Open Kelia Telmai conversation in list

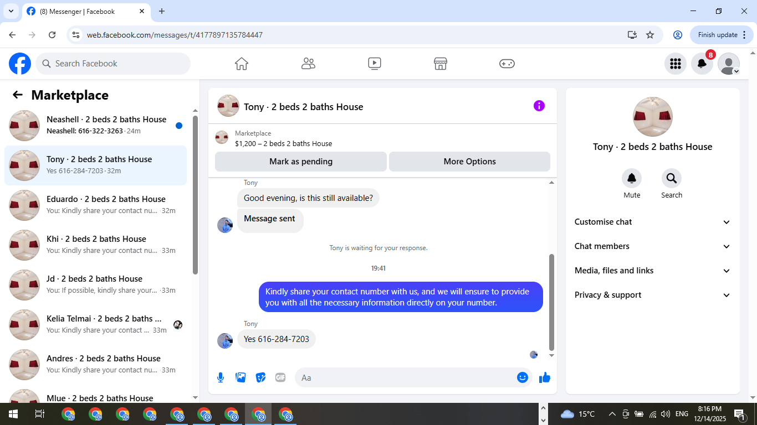[95, 325]
